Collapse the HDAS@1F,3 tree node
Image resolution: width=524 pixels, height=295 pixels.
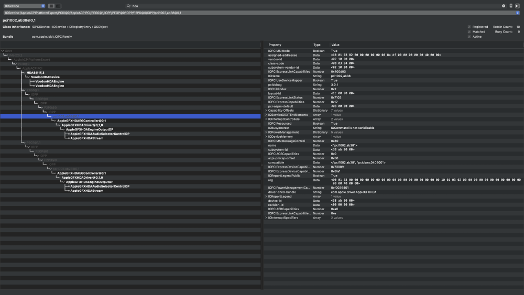24,72
